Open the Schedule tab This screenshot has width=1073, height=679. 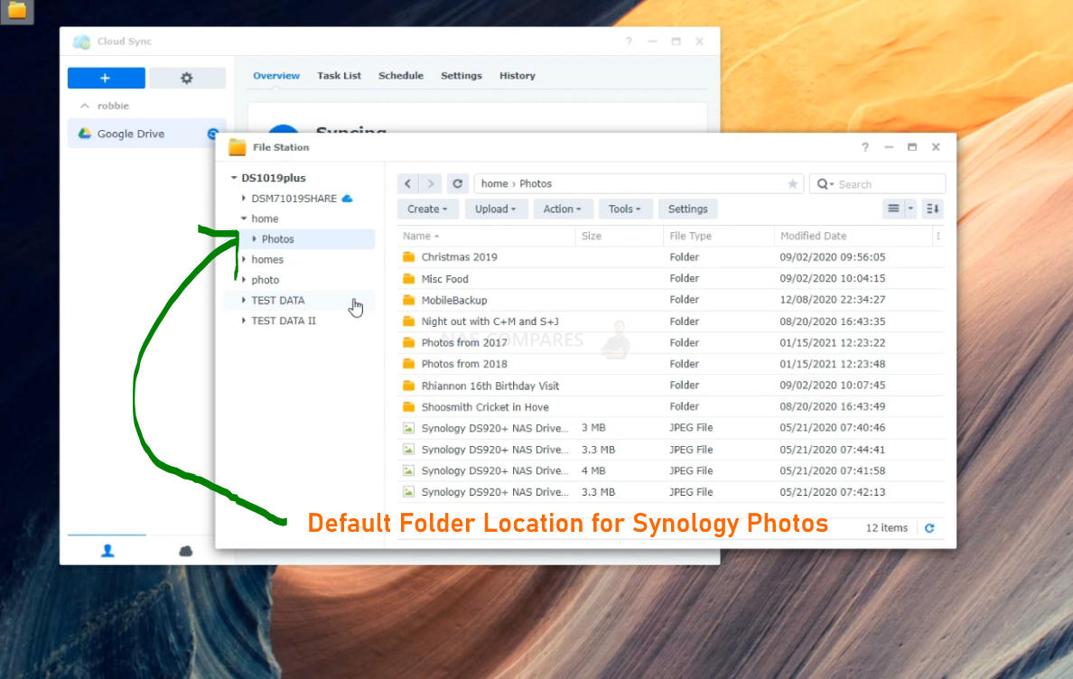tap(401, 76)
